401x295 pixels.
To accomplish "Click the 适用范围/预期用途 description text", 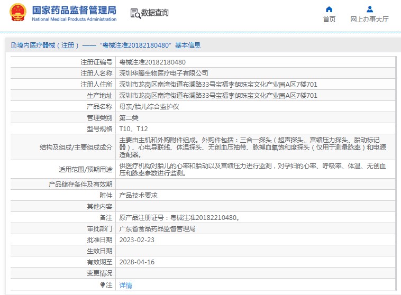I will [x=253, y=170].
